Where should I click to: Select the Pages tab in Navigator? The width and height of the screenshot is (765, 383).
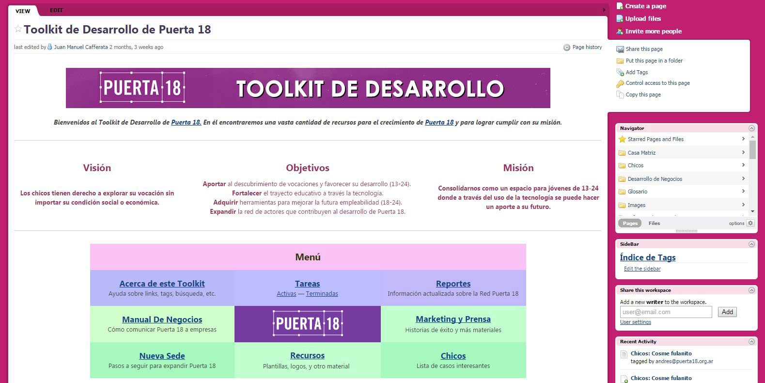630,223
